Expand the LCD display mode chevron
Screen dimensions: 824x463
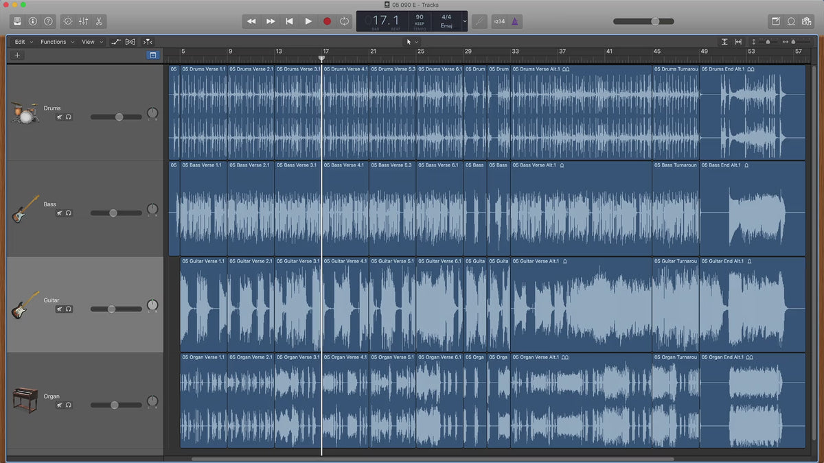[465, 21]
